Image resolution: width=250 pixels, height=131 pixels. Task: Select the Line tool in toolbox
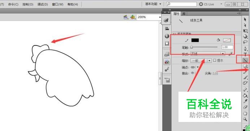point(245,60)
